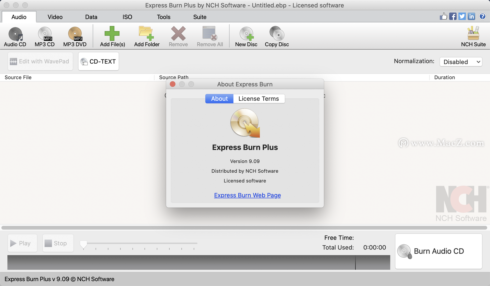Click the disc capacity usage bar
The image size is (490, 286).
point(199,262)
